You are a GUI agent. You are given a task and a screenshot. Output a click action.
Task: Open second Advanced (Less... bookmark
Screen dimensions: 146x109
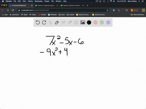pos(99,15)
